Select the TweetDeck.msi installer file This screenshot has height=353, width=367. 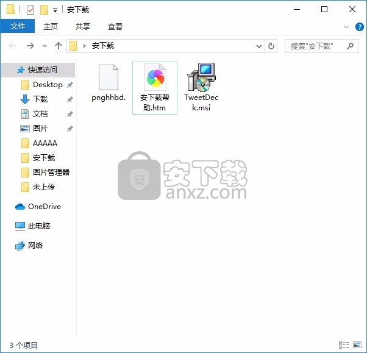pos(201,87)
